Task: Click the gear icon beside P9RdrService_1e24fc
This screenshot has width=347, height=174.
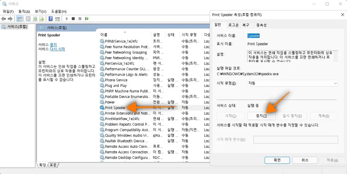Action: pos(102,41)
